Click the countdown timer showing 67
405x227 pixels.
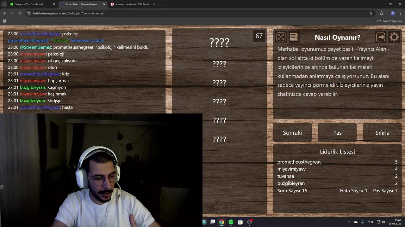[x=259, y=36]
